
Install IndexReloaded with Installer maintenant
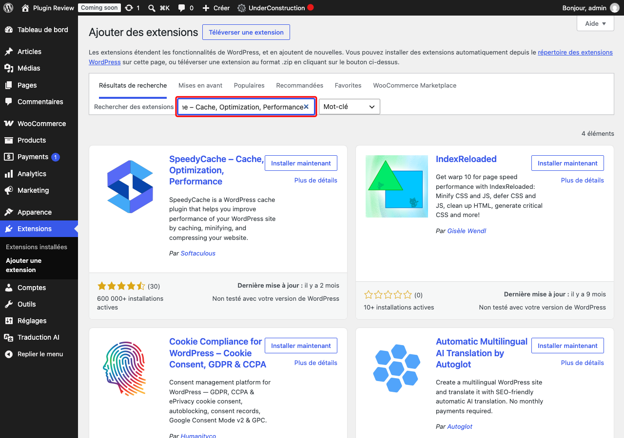[567, 163]
